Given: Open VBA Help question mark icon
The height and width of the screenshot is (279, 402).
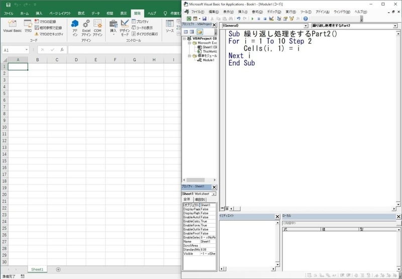Looking at the screenshot, I should pyautogui.click(x=306, y=19).
